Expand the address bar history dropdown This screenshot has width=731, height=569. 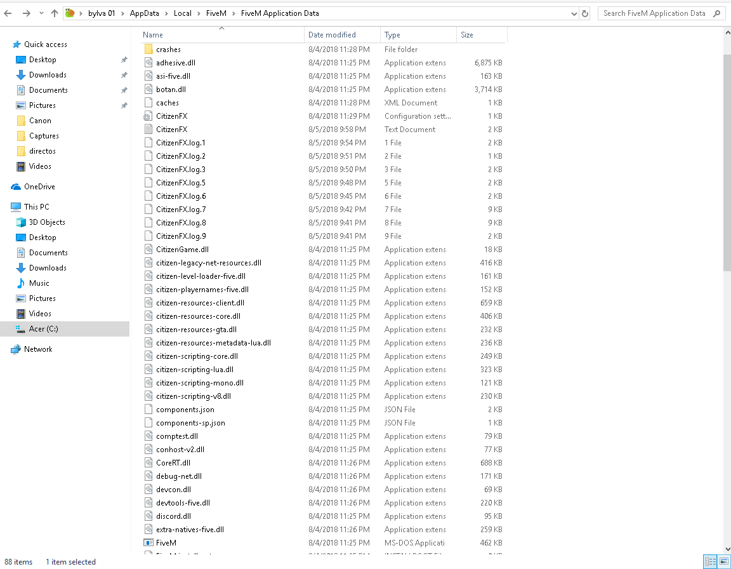pos(574,13)
